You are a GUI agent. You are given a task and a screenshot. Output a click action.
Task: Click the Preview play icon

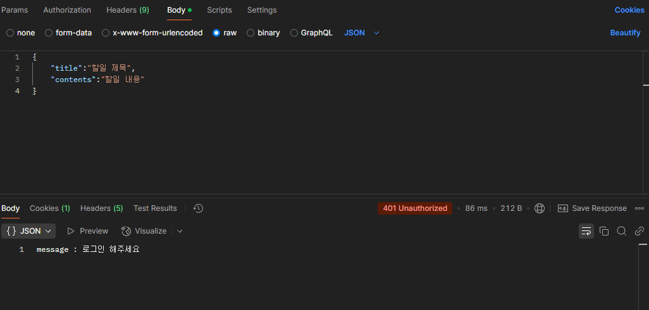(71, 231)
